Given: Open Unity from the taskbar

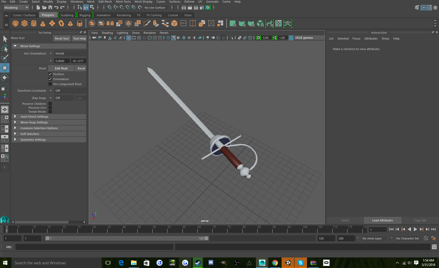Looking at the screenshot, I should coord(288,262).
